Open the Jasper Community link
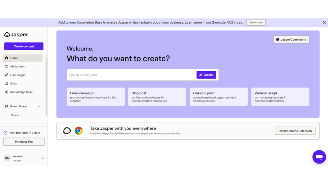This screenshot has height=184, width=328. [291, 40]
